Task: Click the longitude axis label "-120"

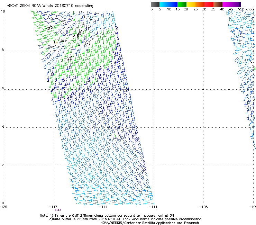Action: tap(3, 207)
